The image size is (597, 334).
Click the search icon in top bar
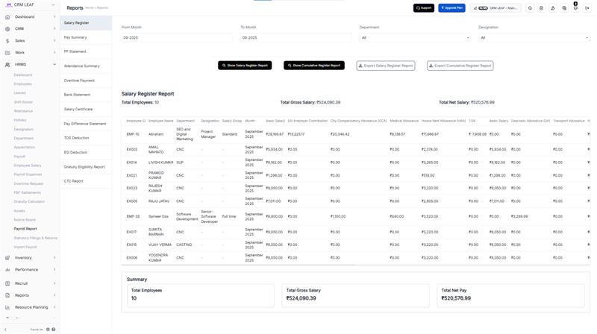click(x=530, y=8)
